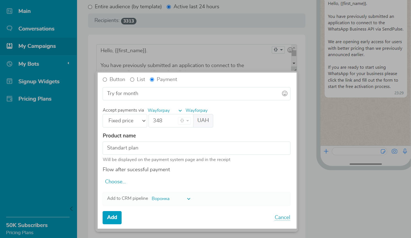
Task: Click the Cancel link
Action: (x=282, y=217)
